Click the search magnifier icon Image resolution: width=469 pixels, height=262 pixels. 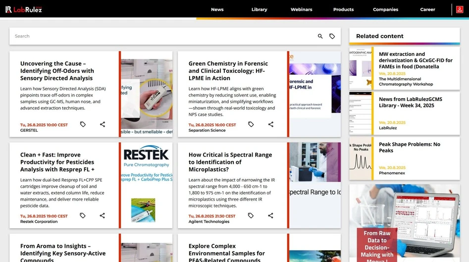pyautogui.click(x=320, y=36)
